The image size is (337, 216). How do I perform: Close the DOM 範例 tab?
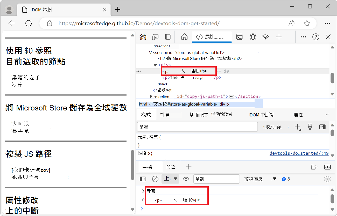[x=104, y=10]
